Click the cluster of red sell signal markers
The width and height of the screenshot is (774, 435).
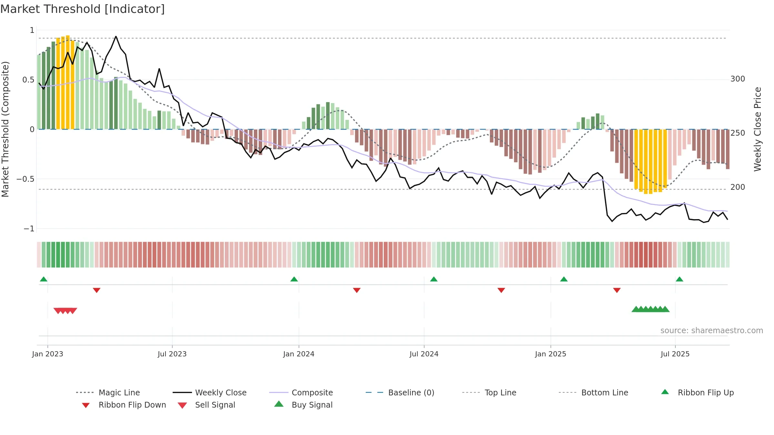coord(65,311)
